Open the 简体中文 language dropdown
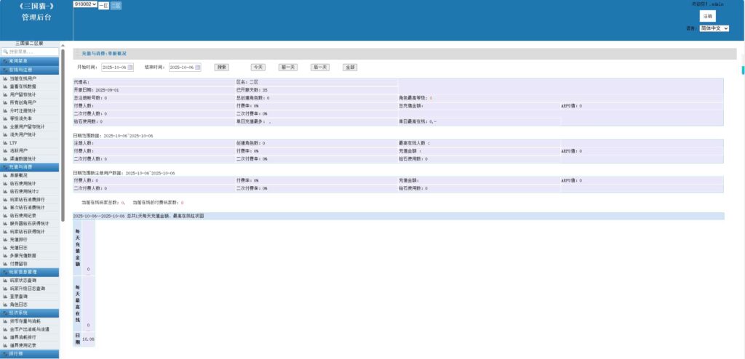The height and width of the screenshot is (359, 745). point(714,28)
